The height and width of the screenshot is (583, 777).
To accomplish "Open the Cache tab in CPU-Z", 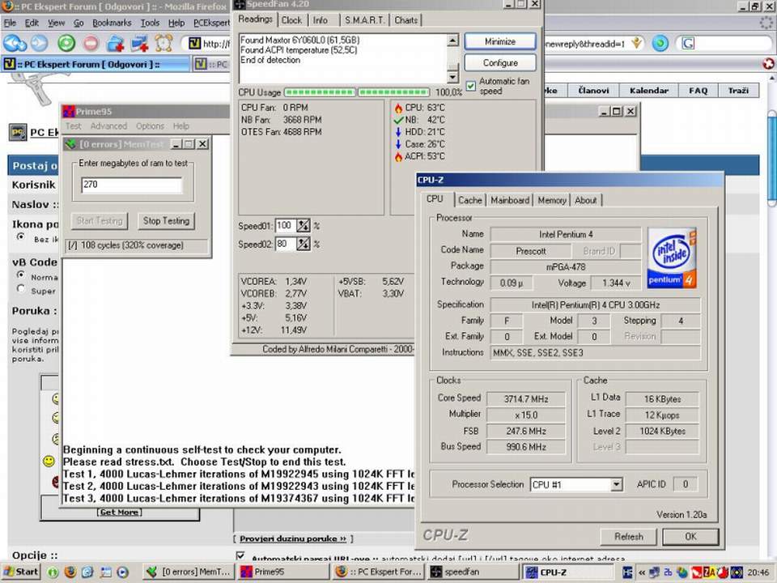I will pyautogui.click(x=469, y=200).
